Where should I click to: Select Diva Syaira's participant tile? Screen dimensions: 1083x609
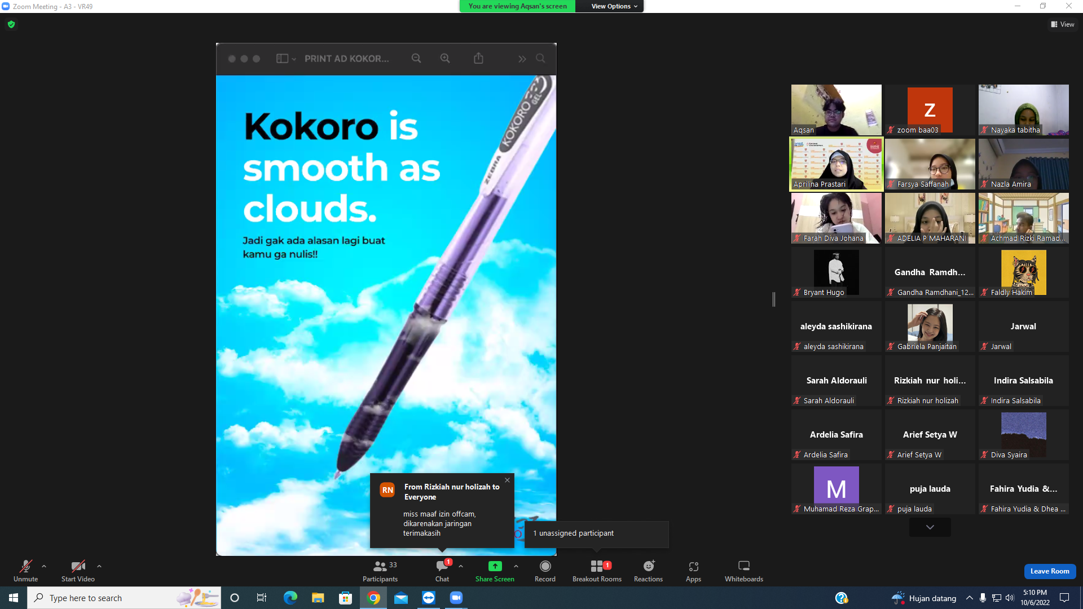point(1023,434)
